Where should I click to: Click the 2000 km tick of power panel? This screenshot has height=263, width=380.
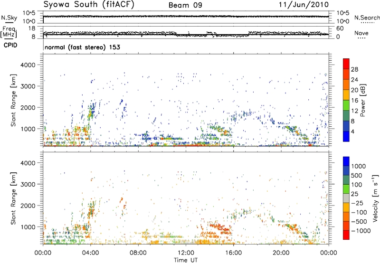(x=28, y=107)
